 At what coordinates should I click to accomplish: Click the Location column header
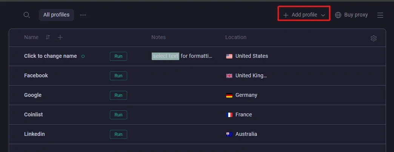[236, 37]
